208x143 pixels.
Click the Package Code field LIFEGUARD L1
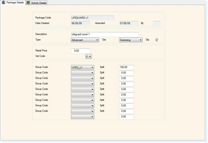[x=93, y=18]
